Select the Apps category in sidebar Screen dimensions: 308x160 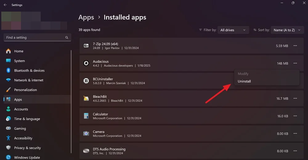pyautogui.click(x=37, y=99)
